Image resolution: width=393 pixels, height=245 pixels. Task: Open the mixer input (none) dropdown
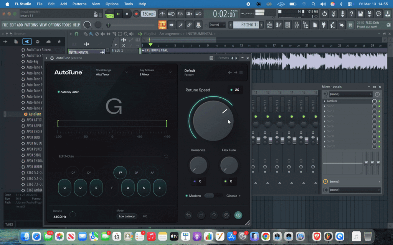coord(351,94)
